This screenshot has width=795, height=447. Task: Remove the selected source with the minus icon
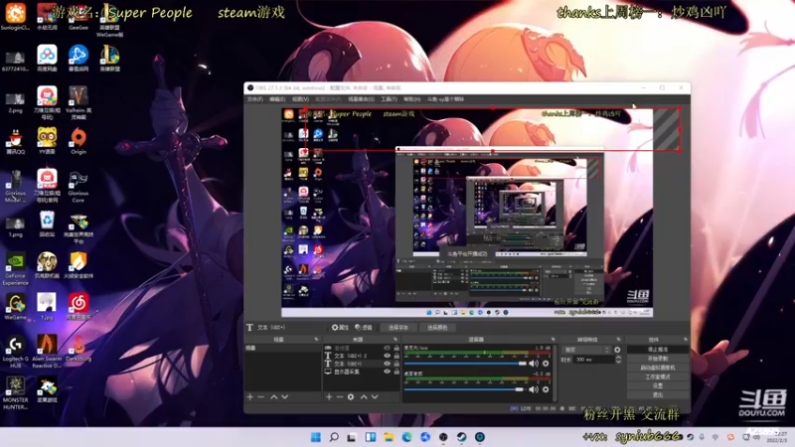[x=340, y=396]
